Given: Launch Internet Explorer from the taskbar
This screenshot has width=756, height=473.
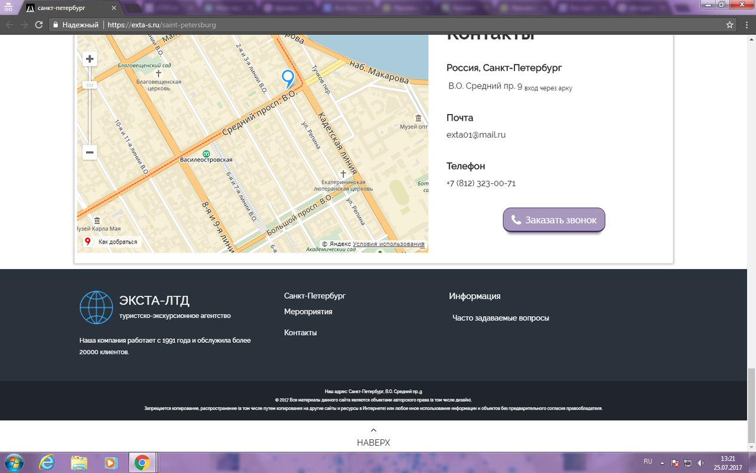Looking at the screenshot, I should (47, 462).
